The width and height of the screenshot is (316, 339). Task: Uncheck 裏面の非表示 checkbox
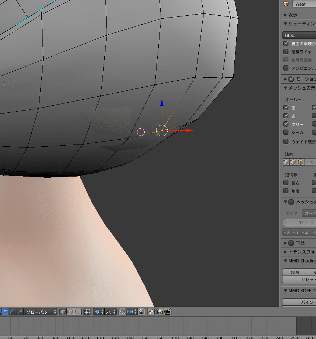pyautogui.click(x=286, y=43)
